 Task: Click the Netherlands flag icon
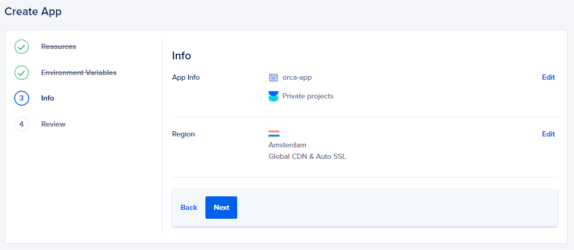[274, 134]
